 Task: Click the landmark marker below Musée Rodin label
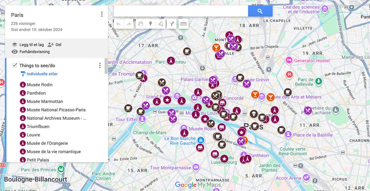click(184, 133)
